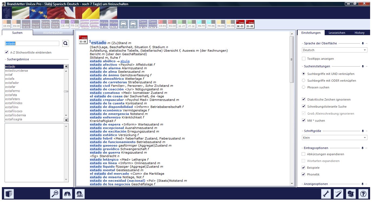
Task: Uncheck A-Z Stichwortliste einblenden
Action: pyautogui.click(x=7, y=52)
